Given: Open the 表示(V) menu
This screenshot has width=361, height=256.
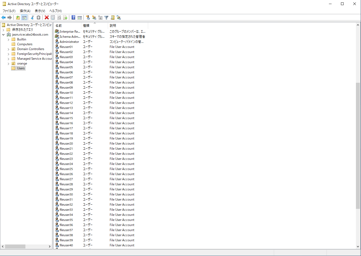Looking at the screenshot, I should (x=40, y=11).
